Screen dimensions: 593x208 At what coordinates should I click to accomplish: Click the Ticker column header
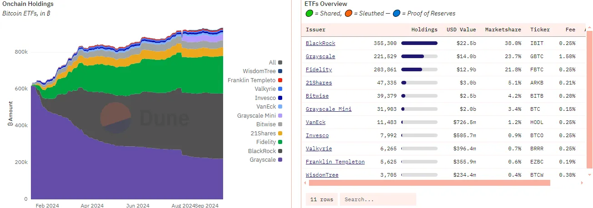pyautogui.click(x=540, y=30)
